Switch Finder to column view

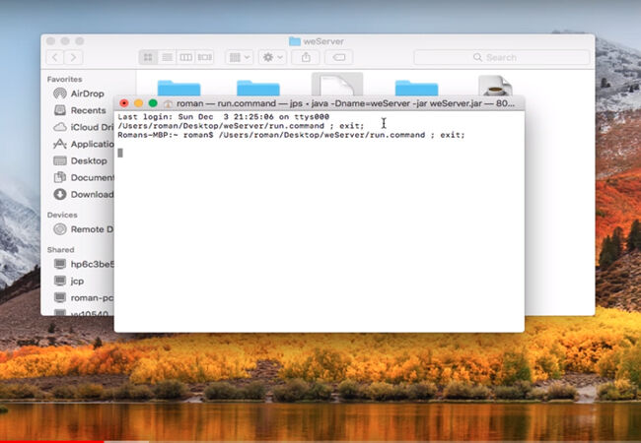(x=185, y=57)
